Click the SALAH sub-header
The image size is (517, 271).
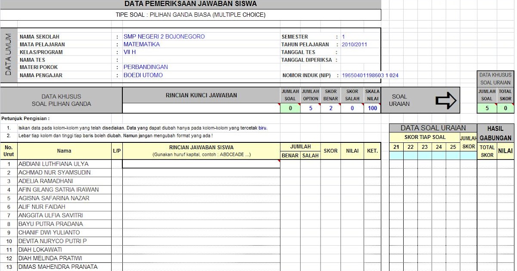pyautogui.click(x=310, y=155)
